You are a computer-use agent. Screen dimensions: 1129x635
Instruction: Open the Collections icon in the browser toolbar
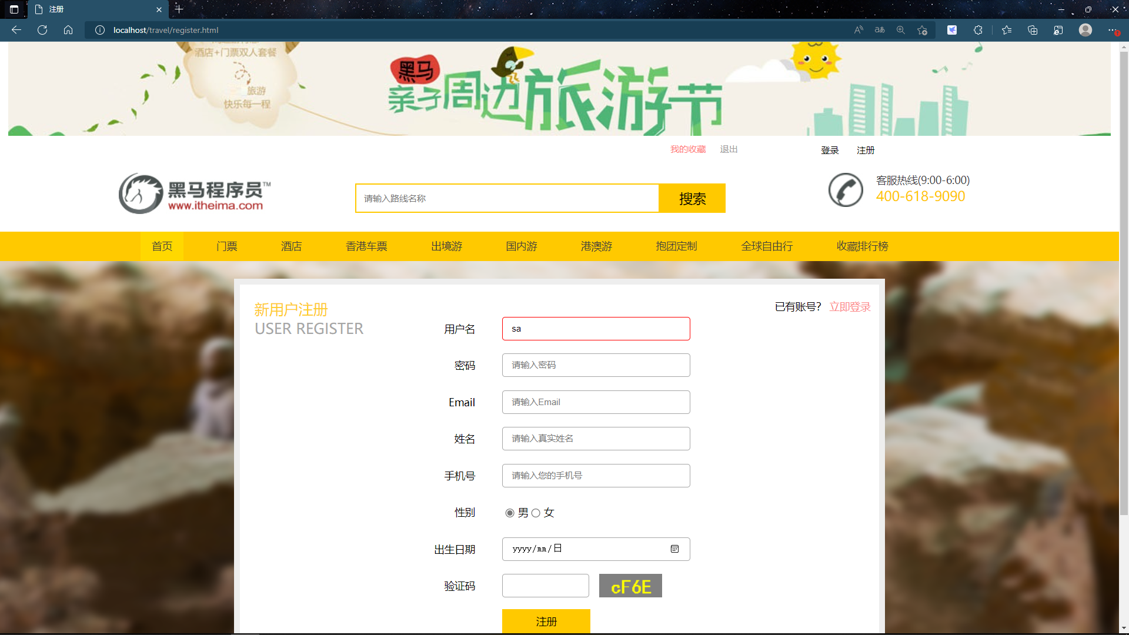click(x=1033, y=30)
